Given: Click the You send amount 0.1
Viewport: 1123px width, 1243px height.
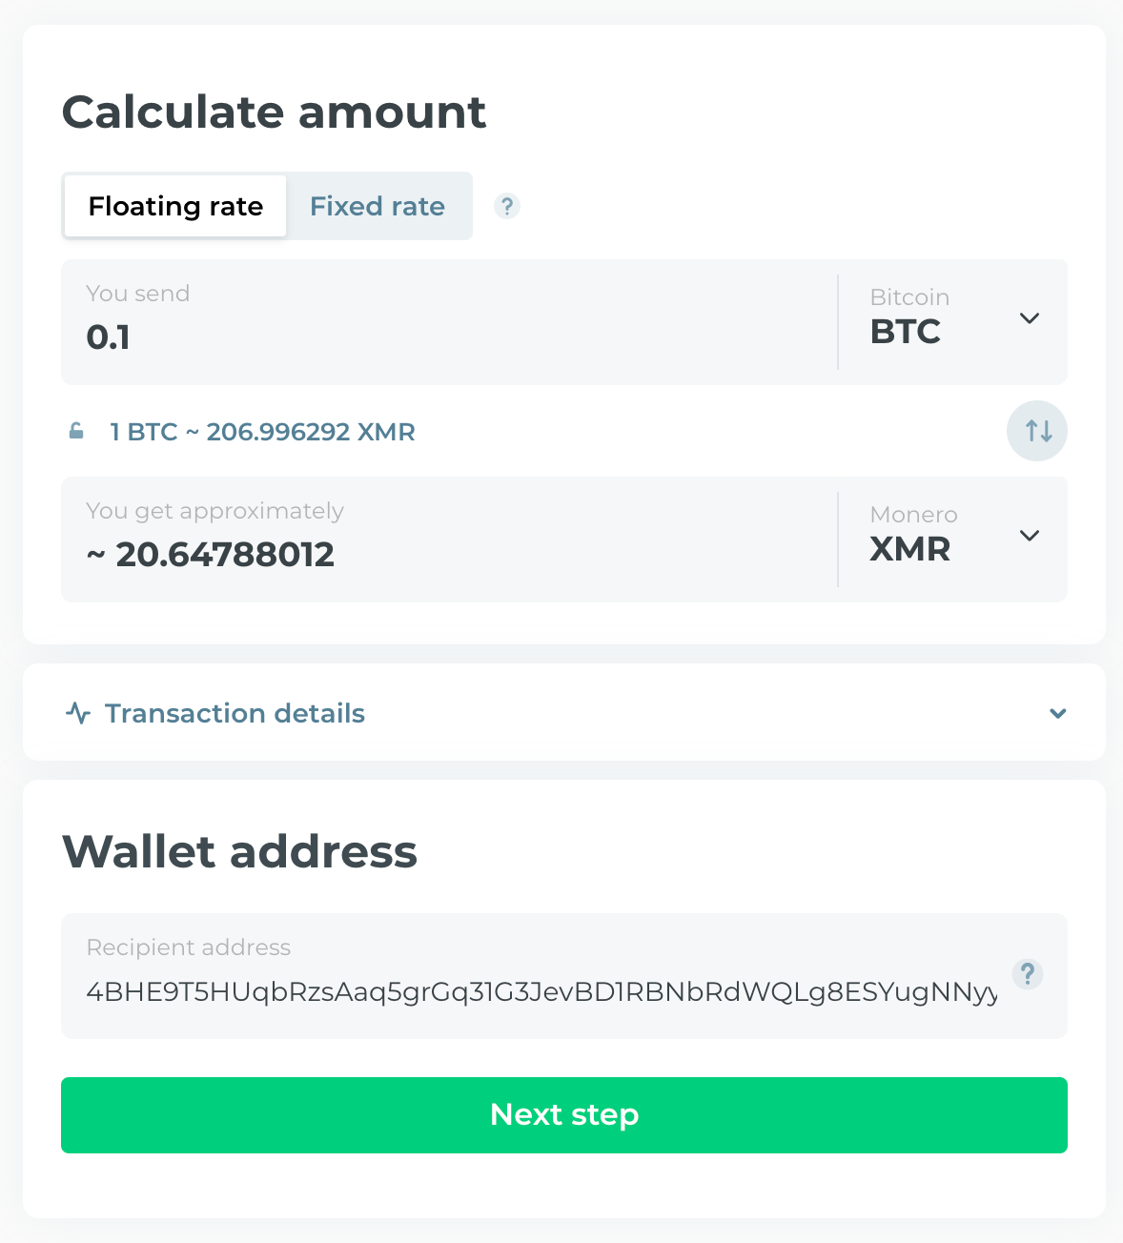Looking at the screenshot, I should 109,337.
